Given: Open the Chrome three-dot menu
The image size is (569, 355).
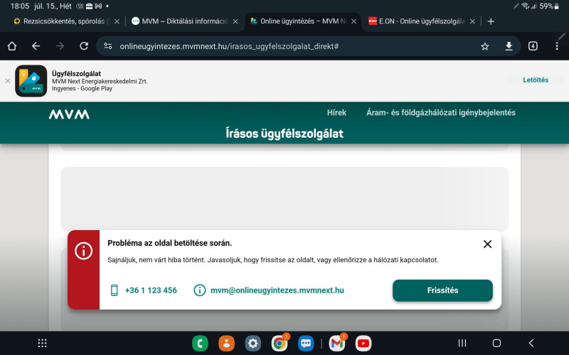Looking at the screenshot, I should tap(557, 46).
